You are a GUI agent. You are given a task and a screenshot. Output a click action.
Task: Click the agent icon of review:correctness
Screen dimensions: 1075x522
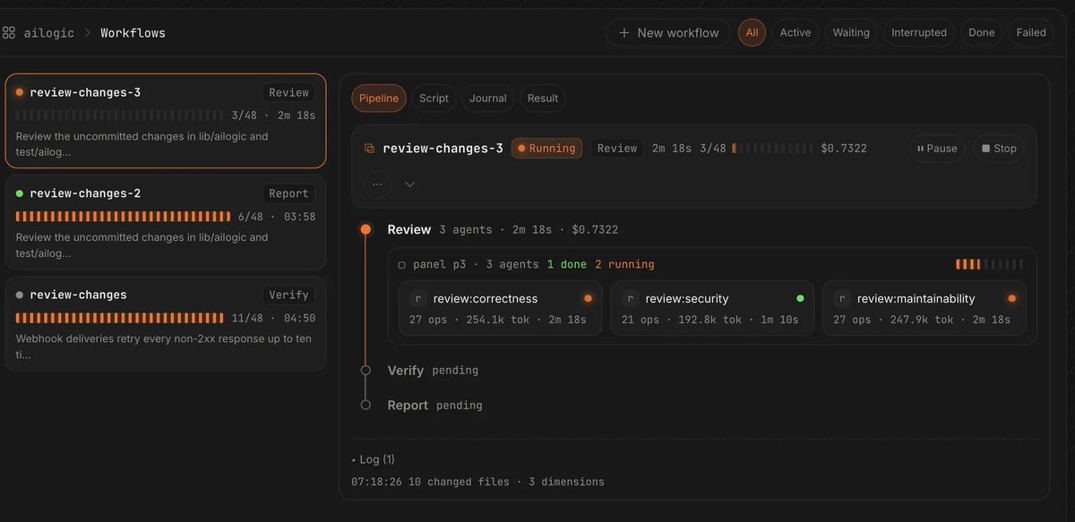[417, 299]
